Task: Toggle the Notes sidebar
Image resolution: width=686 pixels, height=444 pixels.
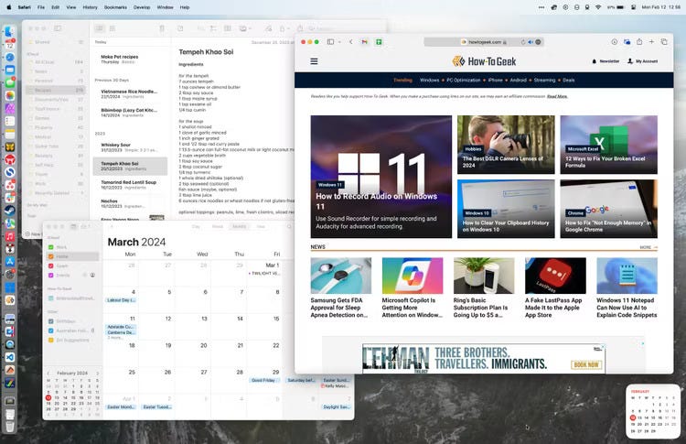Action: pos(58,28)
